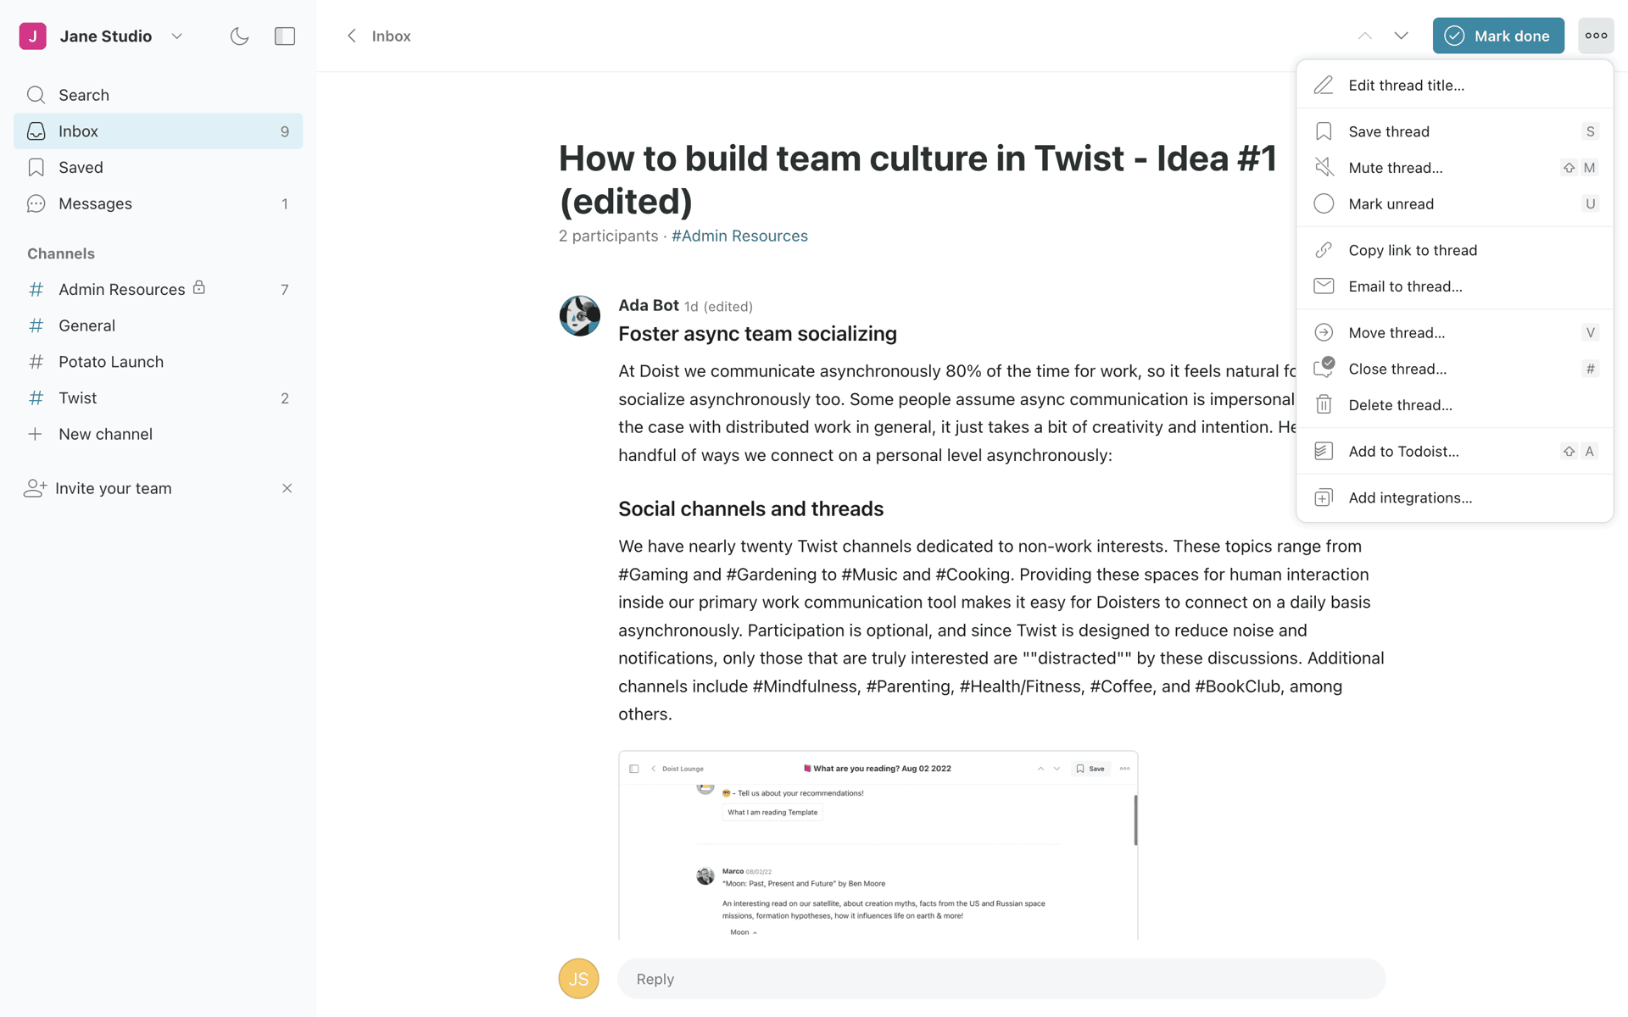Image resolution: width=1628 pixels, height=1017 pixels.
Task: Click the bookmark icon next to Save thread
Action: [1324, 131]
